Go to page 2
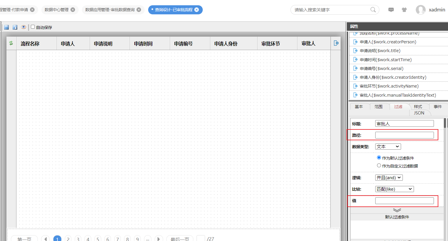 pos(68,239)
